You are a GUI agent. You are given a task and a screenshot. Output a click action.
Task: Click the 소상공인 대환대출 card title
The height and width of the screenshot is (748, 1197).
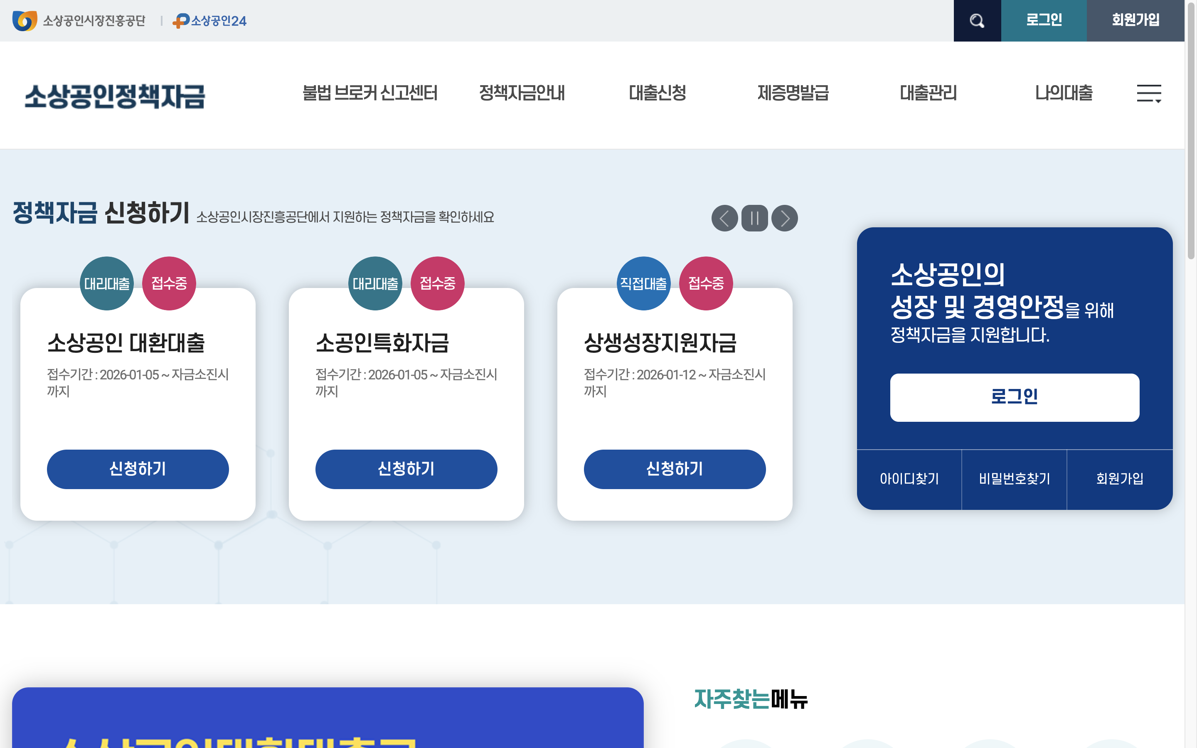click(126, 343)
